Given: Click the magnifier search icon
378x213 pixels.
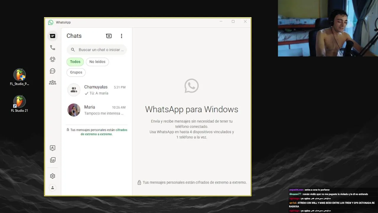Looking at the screenshot, I should tap(73, 50).
